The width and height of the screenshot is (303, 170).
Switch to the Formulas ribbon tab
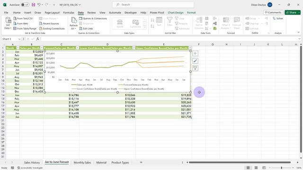click(69, 13)
